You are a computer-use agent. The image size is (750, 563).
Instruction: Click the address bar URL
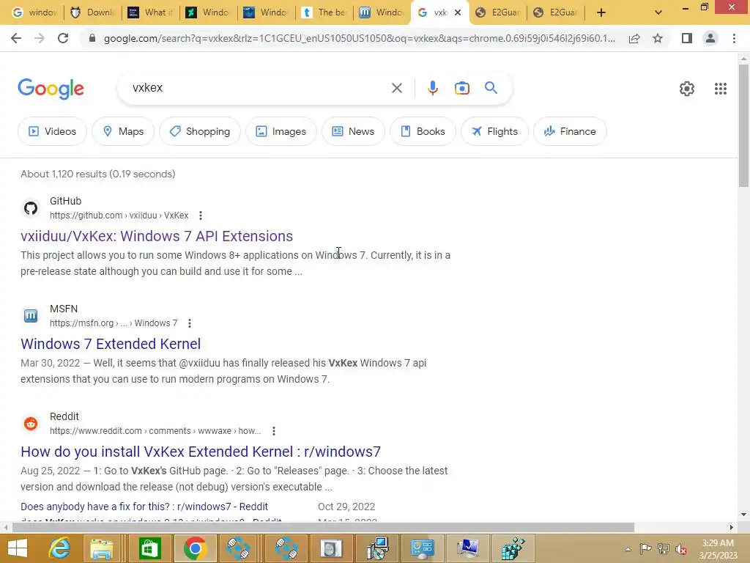(359, 38)
